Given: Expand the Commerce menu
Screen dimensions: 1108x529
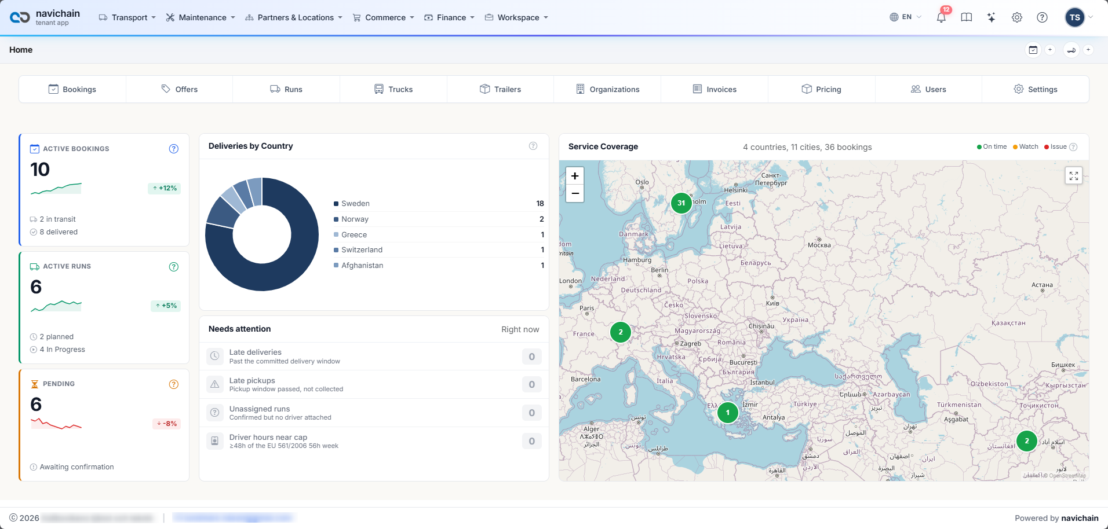Looking at the screenshot, I should click(x=384, y=17).
